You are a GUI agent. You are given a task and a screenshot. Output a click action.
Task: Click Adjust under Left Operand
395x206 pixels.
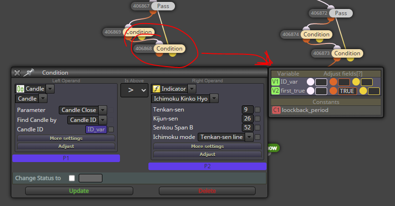click(x=66, y=146)
